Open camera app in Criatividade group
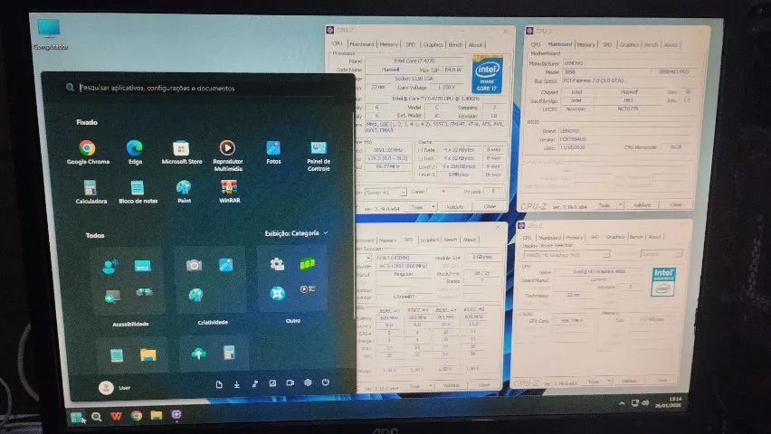This screenshot has height=434, width=771. 195,266
